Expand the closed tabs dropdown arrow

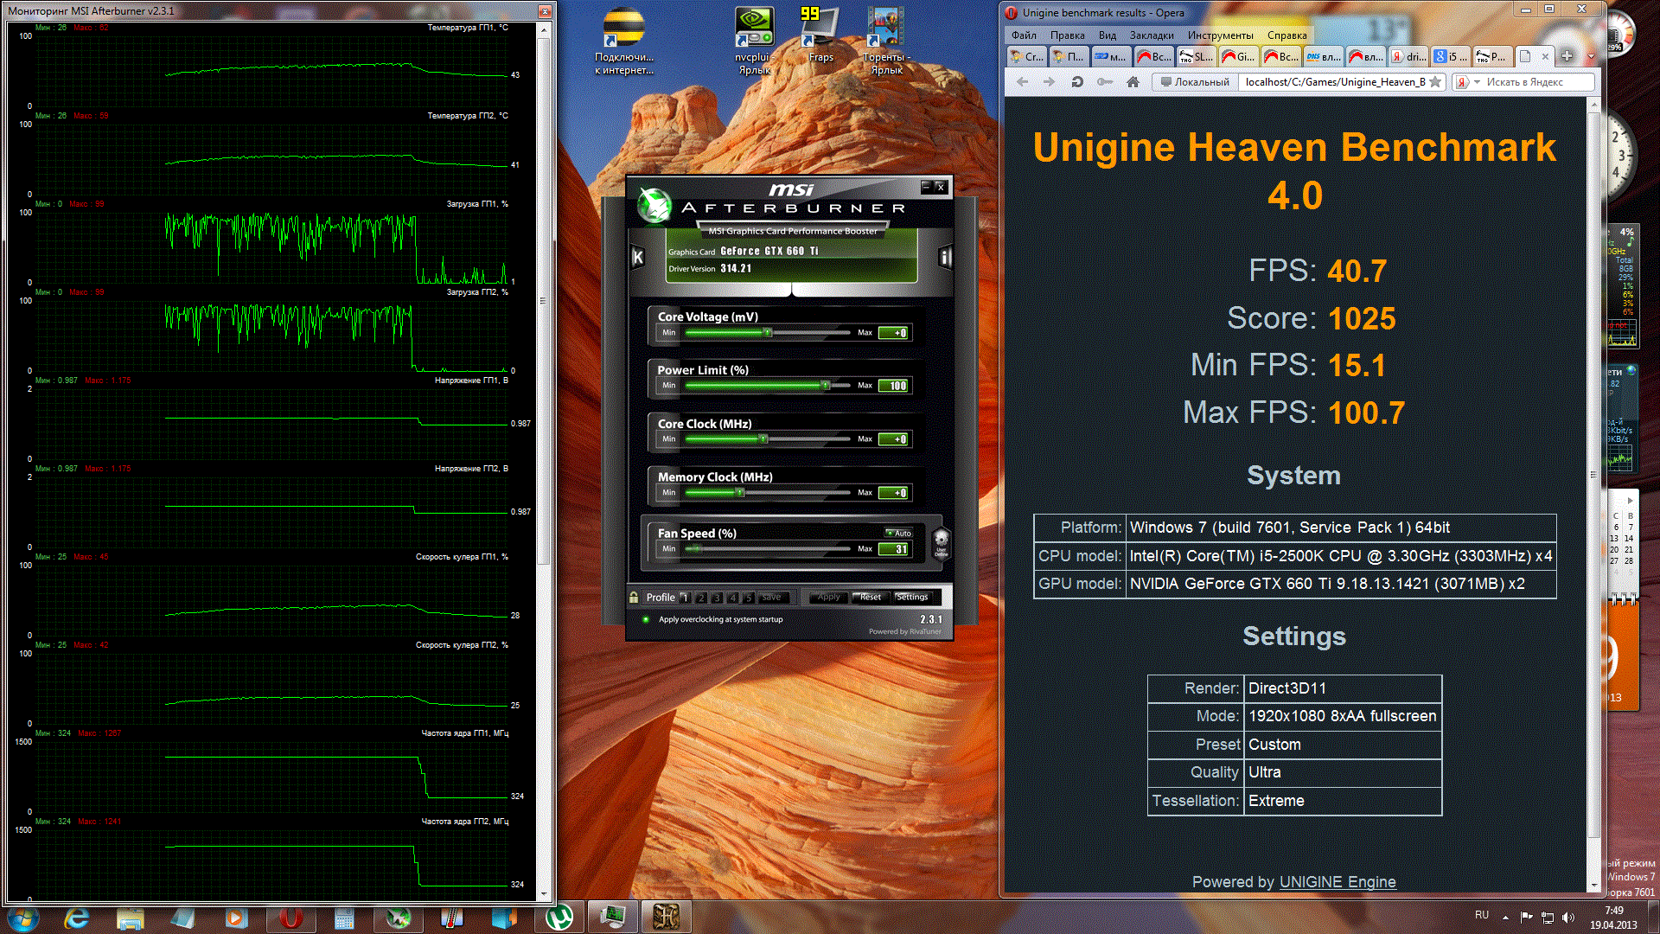[1592, 56]
